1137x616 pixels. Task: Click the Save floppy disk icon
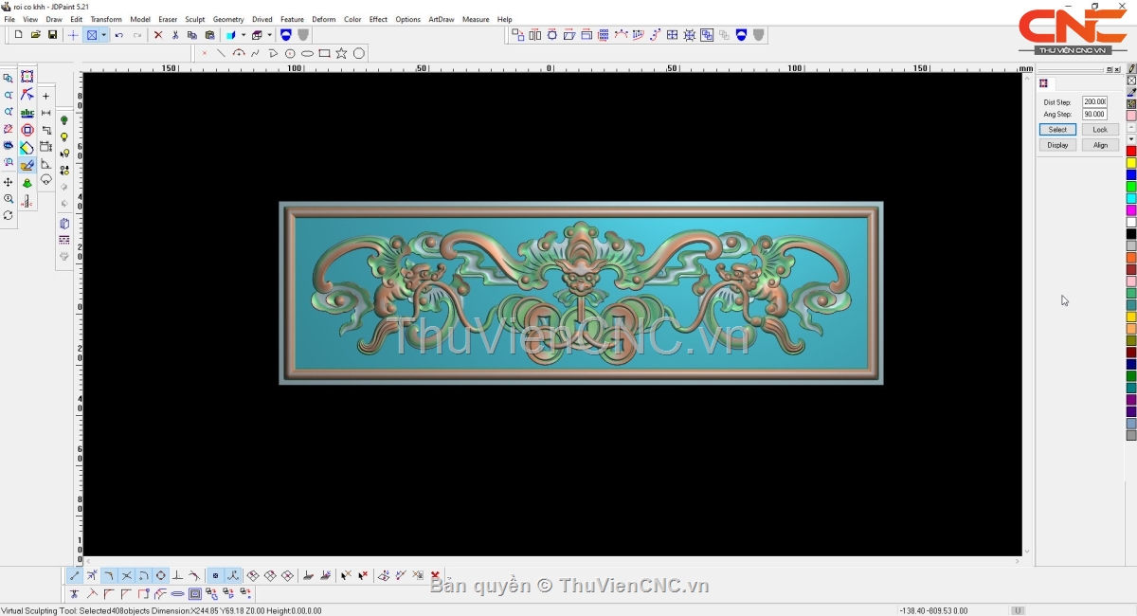point(52,35)
